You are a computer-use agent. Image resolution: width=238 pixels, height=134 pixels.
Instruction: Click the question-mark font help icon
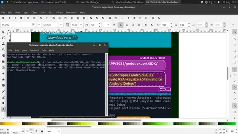coord(114,25)
